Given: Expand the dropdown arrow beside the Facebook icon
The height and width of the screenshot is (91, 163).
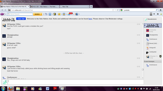Looking at the screenshot, I should click(79, 14).
